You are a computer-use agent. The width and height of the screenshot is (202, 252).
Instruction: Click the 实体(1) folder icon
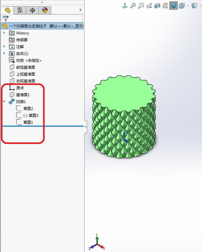point(12,53)
